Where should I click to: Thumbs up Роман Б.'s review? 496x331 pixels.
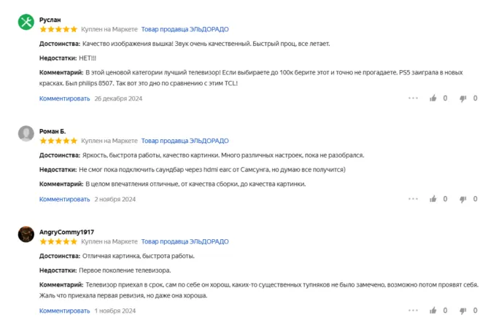pos(433,199)
